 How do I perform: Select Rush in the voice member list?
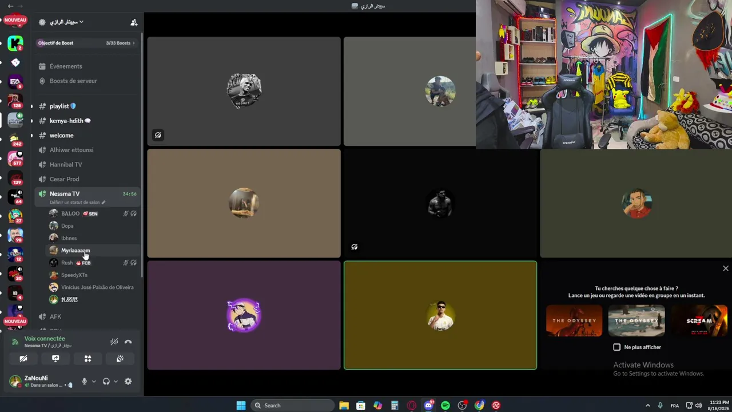[93, 263]
